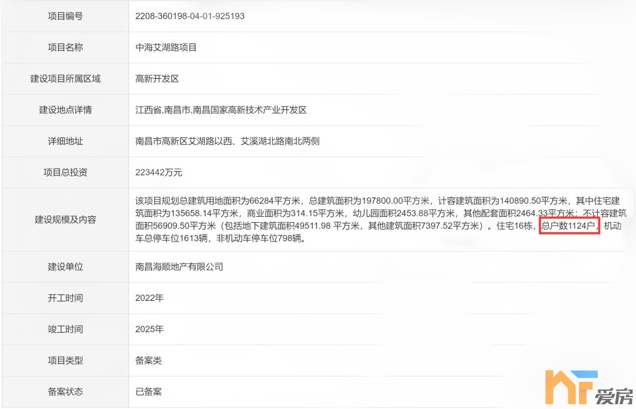
Task: Click the 项目类型 label
Action: (x=65, y=360)
